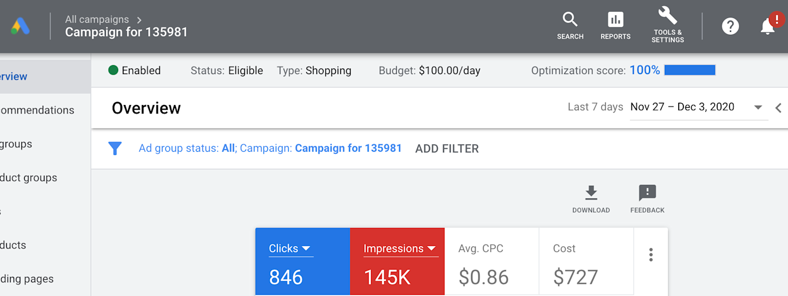Select Product groups in the sidebar
788x296 pixels.
click(x=29, y=177)
